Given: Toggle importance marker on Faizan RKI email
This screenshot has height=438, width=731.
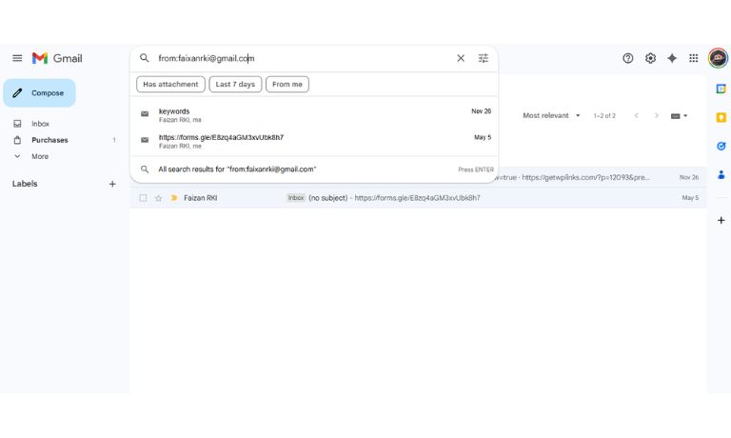Looking at the screenshot, I should point(174,198).
